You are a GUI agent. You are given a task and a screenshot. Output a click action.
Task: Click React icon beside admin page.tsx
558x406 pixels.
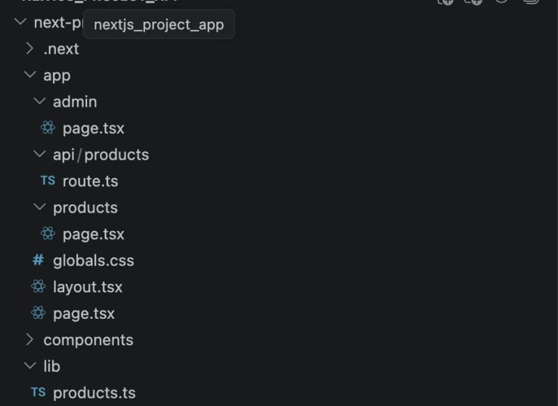pos(47,128)
